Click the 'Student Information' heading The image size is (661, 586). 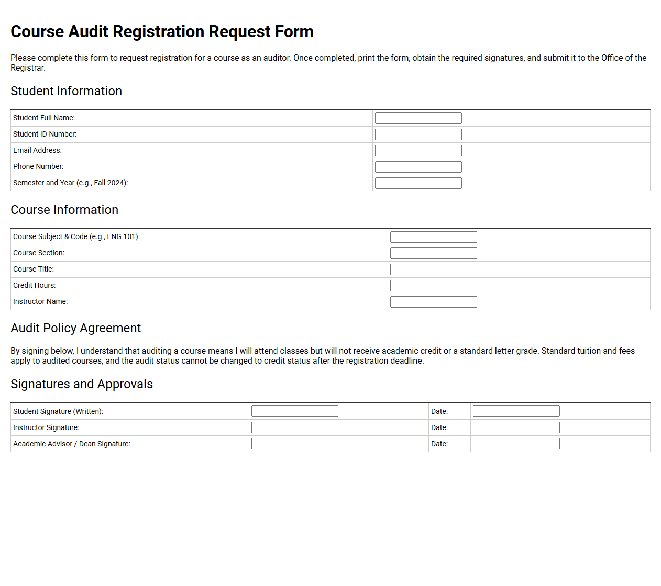(66, 91)
